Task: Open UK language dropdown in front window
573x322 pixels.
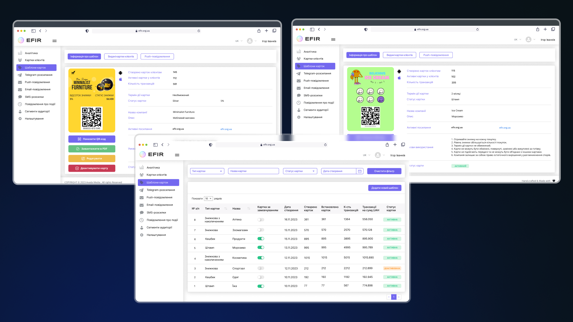Action: 366,155
